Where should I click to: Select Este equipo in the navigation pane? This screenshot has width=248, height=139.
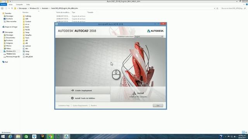[9, 32]
